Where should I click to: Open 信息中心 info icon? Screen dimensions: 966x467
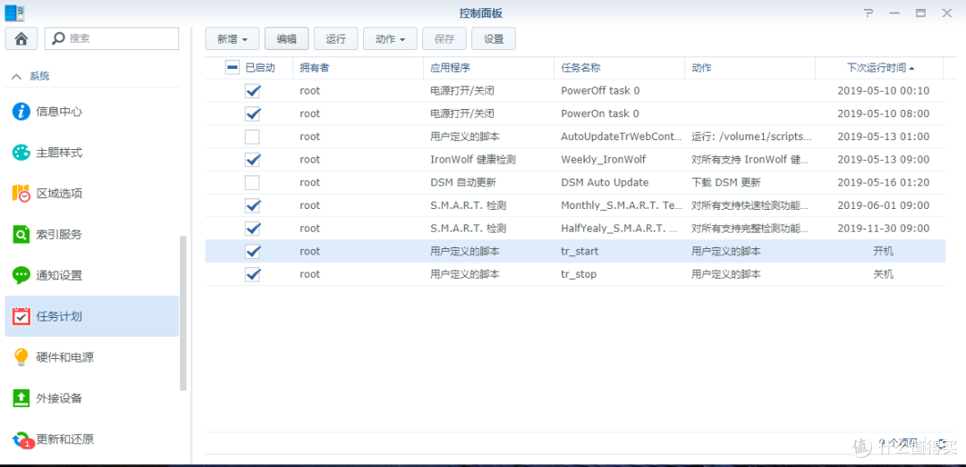pyautogui.click(x=21, y=112)
